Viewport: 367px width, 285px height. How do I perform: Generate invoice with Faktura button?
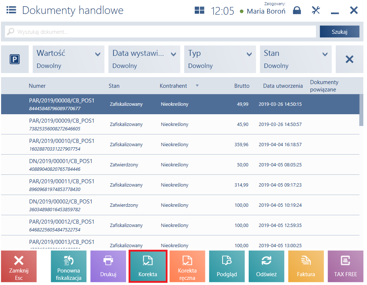(306, 266)
